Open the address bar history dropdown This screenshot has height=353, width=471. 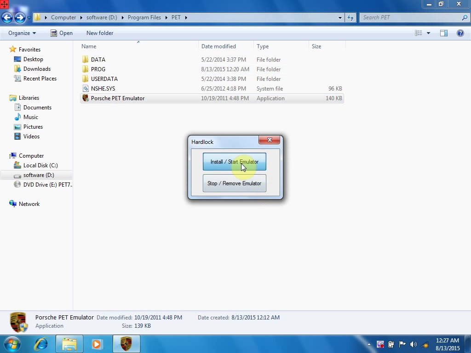click(340, 17)
